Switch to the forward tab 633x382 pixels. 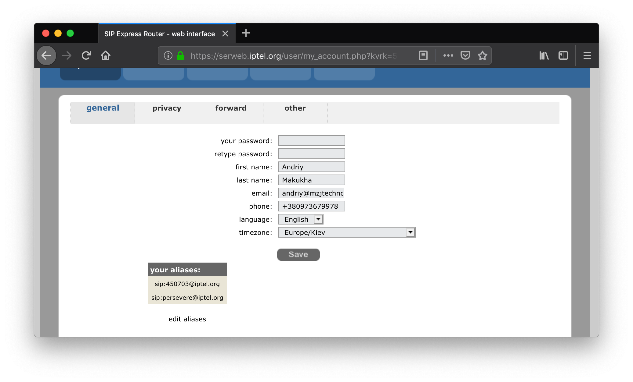pos(231,108)
